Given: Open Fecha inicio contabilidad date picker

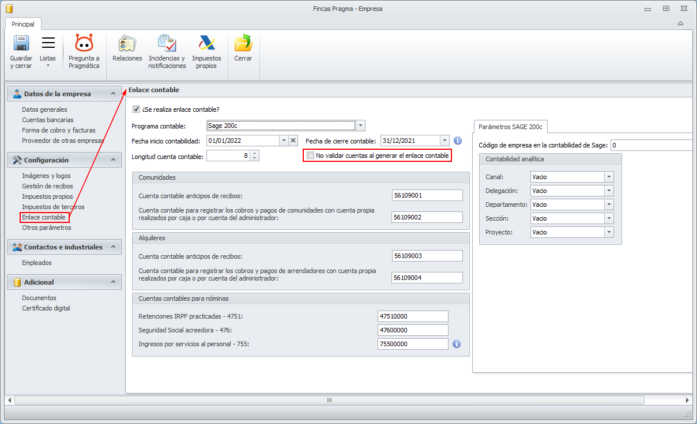Looking at the screenshot, I should [x=284, y=141].
